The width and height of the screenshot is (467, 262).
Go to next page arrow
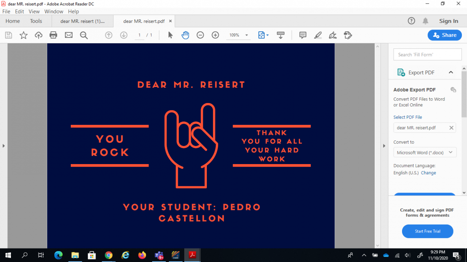pyautogui.click(x=124, y=35)
